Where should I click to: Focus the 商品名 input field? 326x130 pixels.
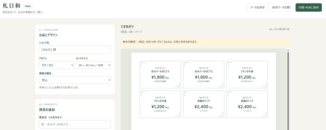(x=75, y=124)
